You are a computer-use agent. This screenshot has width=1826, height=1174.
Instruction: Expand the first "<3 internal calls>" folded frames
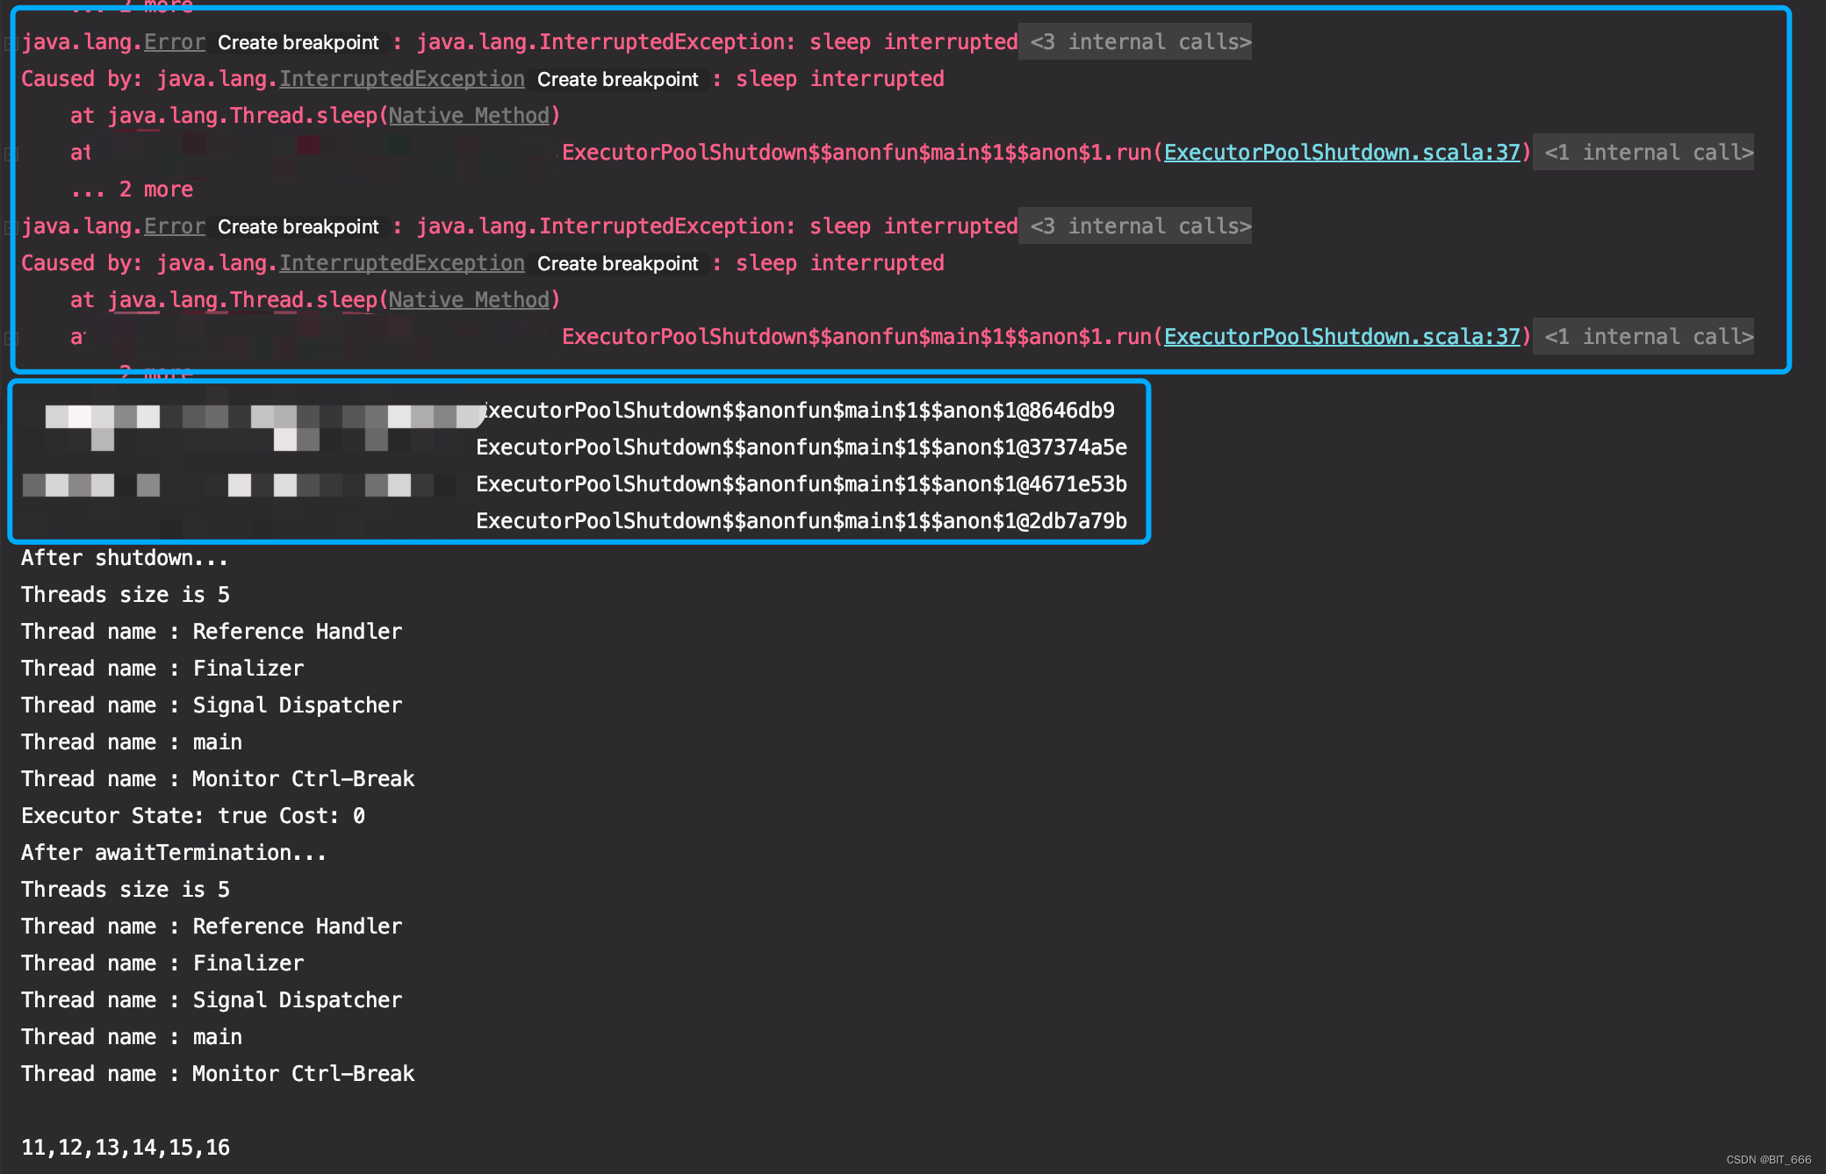pos(1135,41)
